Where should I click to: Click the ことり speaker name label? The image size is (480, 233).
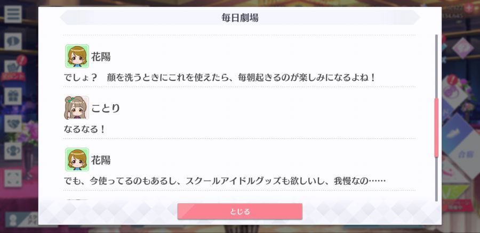106,108
